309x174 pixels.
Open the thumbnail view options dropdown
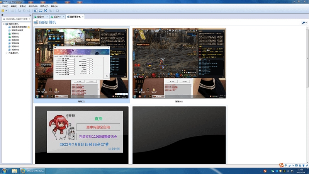(304, 23)
